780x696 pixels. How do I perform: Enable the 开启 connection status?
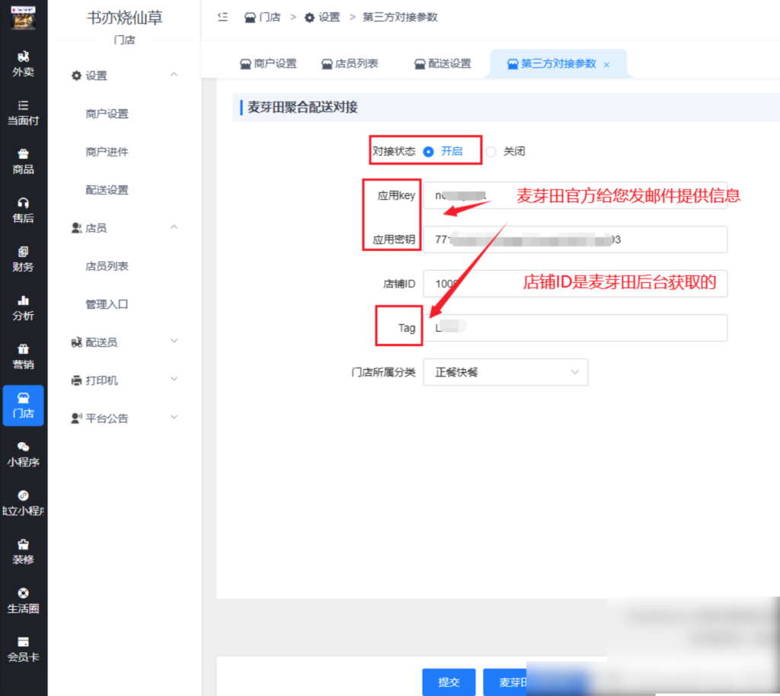pos(452,150)
